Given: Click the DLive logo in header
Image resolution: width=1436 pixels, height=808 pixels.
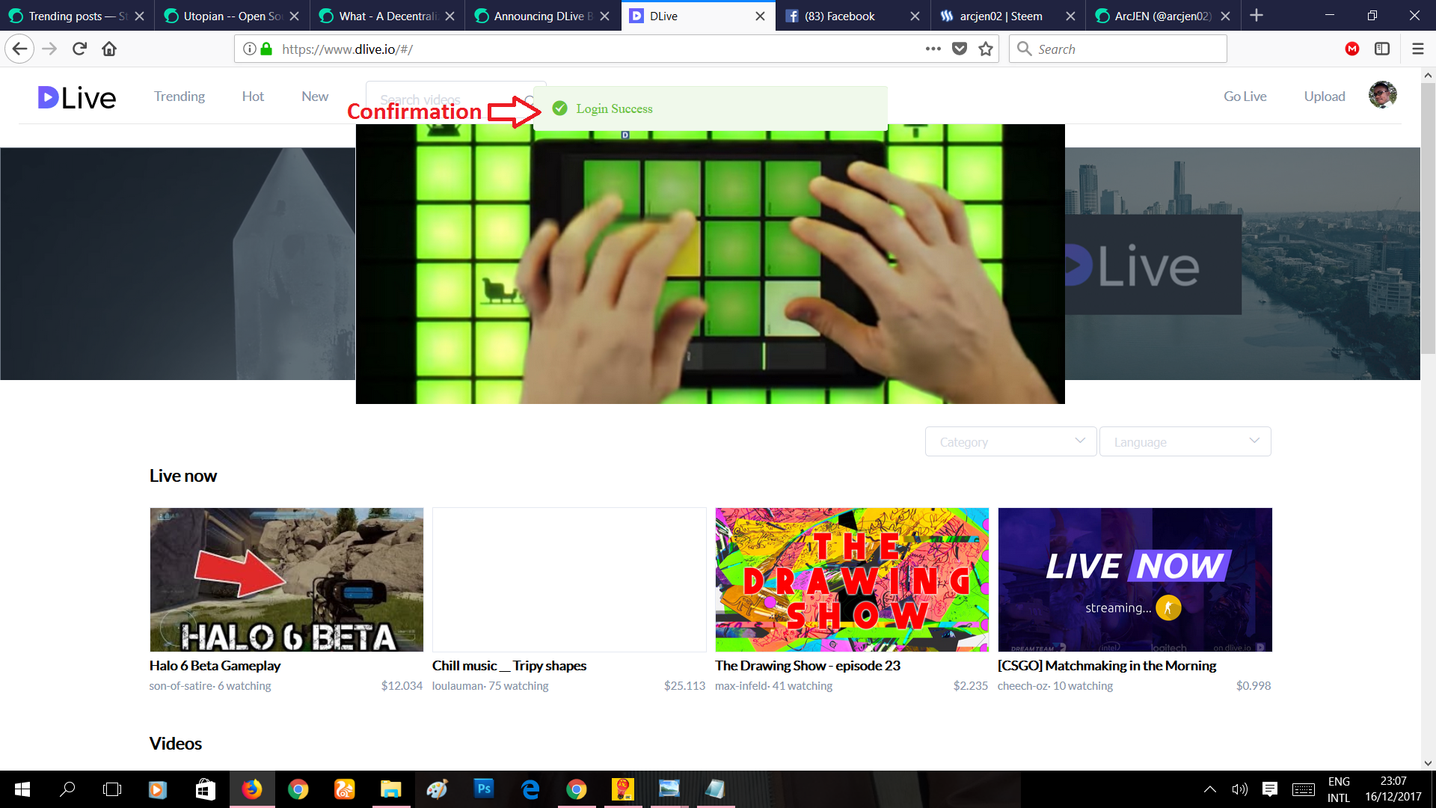Looking at the screenshot, I should [77, 97].
